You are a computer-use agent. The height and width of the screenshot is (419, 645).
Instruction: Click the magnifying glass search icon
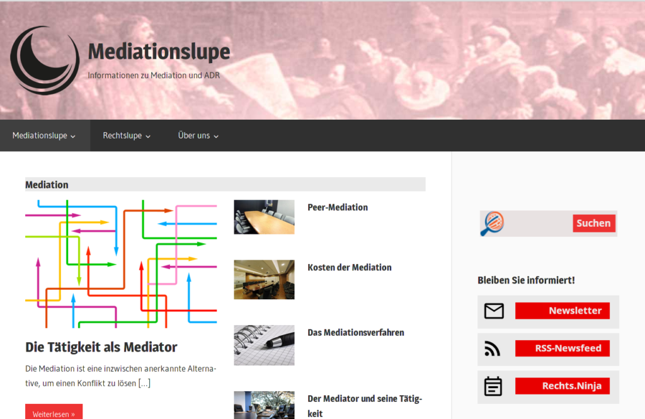492,224
